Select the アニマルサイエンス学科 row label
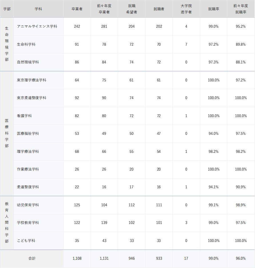The image size is (255, 268). click(x=37, y=26)
